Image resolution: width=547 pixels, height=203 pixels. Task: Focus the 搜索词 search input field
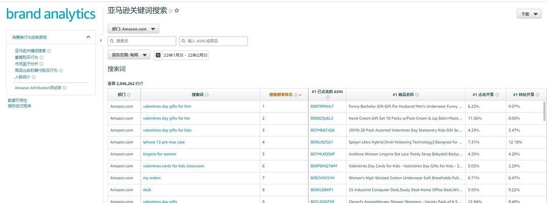(x=142, y=41)
